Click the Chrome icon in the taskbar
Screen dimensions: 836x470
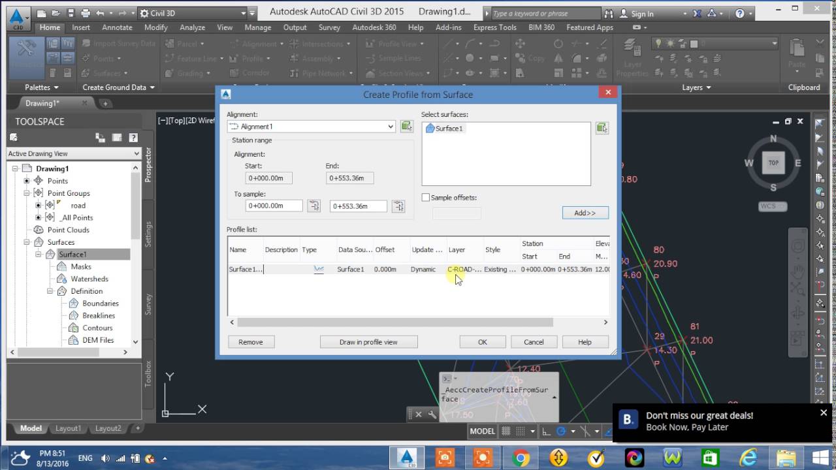pyautogui.click(x=521, y=458)
